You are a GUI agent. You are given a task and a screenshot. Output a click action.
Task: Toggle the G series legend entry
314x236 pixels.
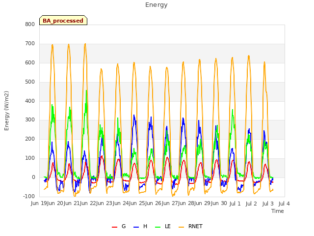pyautogui.click(x=119, y=226)
